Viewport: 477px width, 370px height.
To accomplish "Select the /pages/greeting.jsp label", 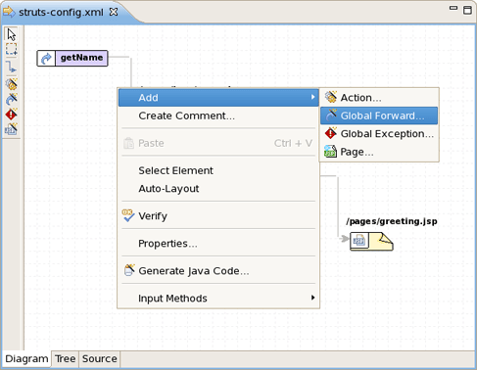I will click(x=392, y=221).
